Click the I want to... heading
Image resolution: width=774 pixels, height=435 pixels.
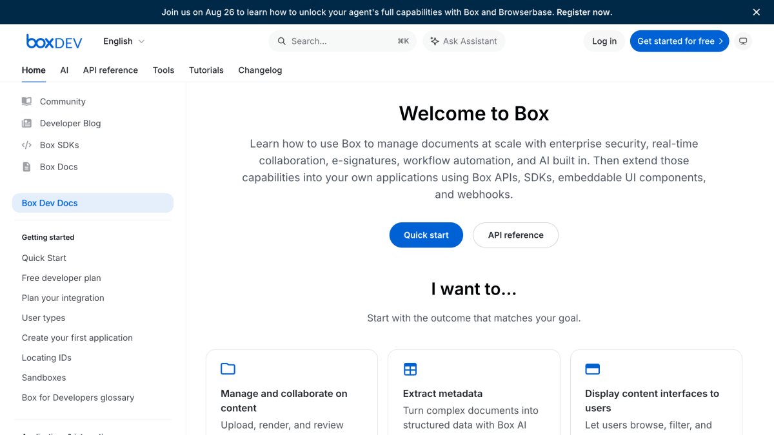click(474, 289)
